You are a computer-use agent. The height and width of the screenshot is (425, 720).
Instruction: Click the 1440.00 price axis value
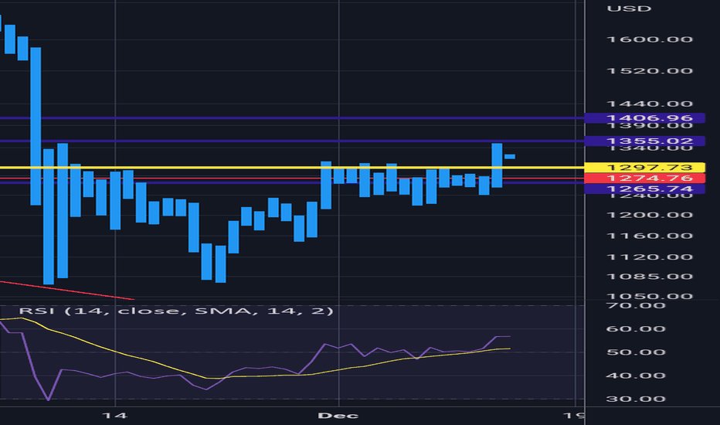650,104
